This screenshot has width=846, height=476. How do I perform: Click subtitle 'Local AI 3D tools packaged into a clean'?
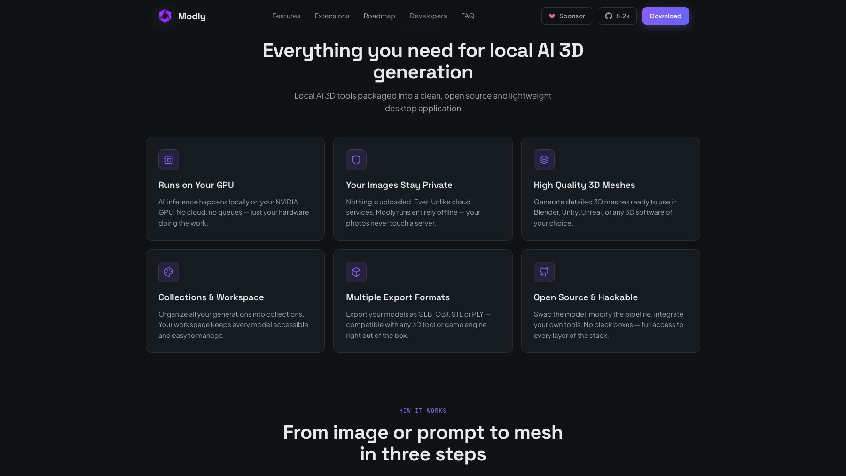coord(368,96)
